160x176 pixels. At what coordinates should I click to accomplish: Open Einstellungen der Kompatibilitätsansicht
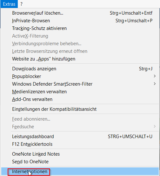coord(80,109)
